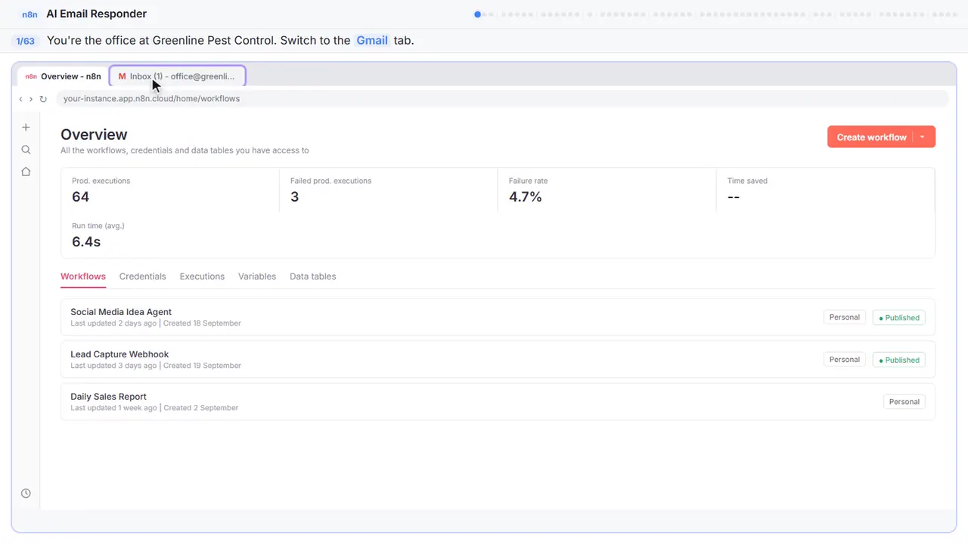Reload the page with the refresh icon
The height and width of the screenshot is (544, 968).
43,99
